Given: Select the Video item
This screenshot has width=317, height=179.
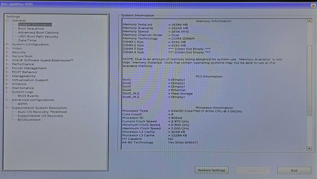Looking at the screenshot, I should 17,48.
